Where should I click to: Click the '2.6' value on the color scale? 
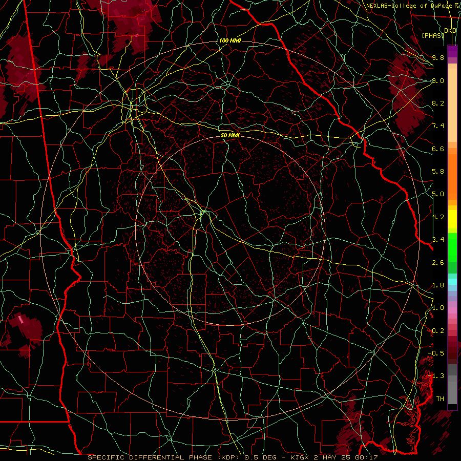[438, 263]
